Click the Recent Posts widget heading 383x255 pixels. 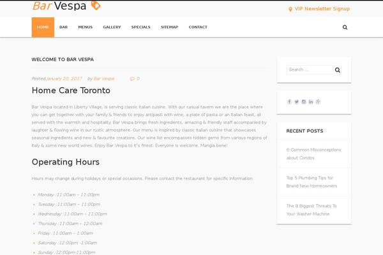click(304, 131)
